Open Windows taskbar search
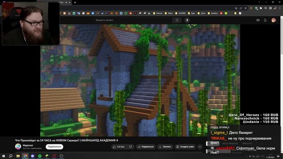Viewport: 283px width, 159px height. (x=11, y=156)
